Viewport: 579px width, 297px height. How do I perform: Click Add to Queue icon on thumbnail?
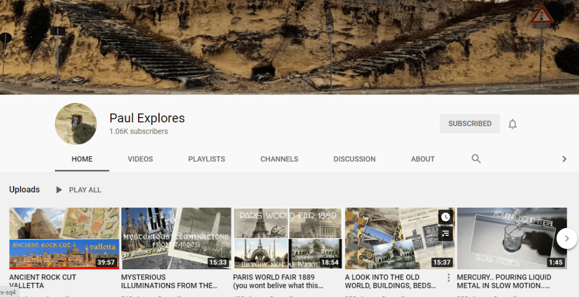pos(445,233)
